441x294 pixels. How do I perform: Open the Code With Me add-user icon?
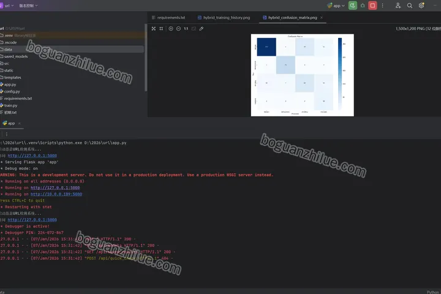[x=398, y=6]
